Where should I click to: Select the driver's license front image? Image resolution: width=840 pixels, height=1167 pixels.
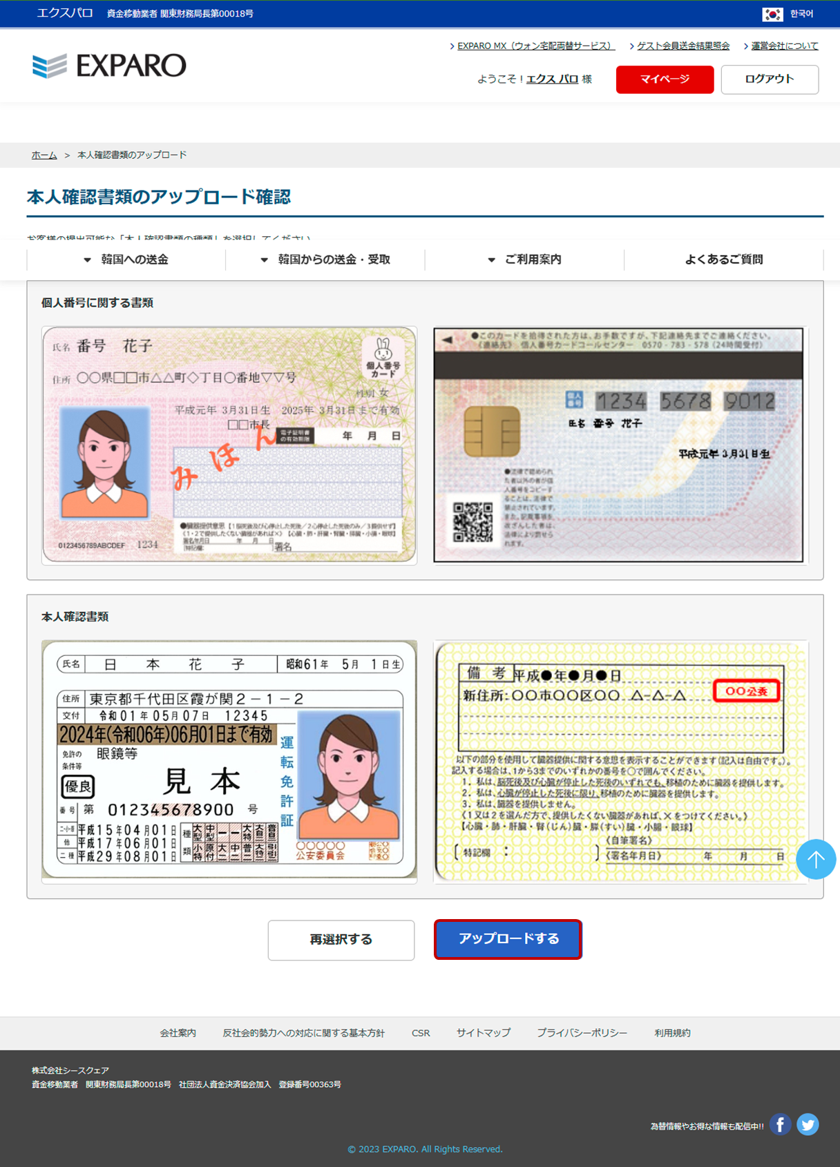pyautogui.click(x=229, y=760)
